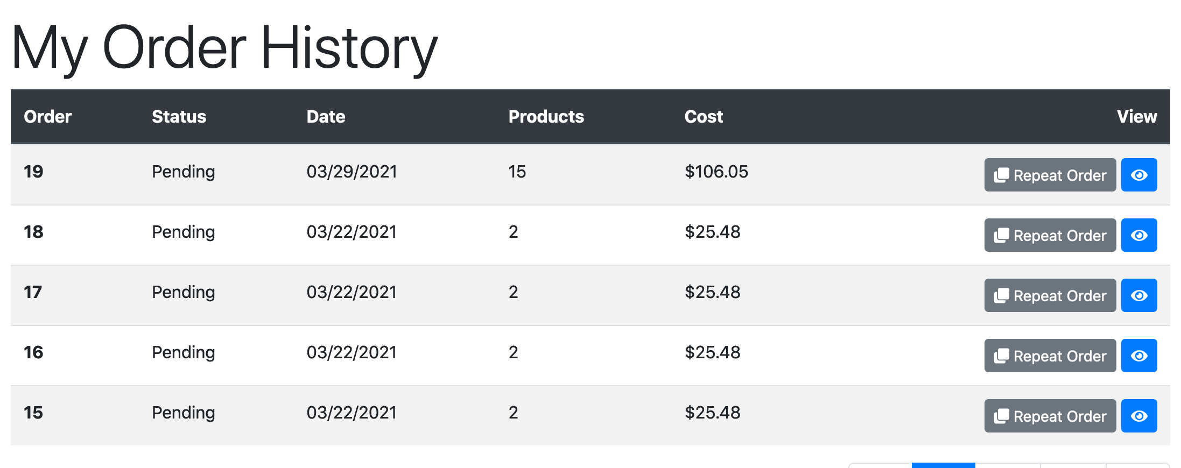This screenshot has width=1181, height=468.
Task: Click the Status column header
Action: coord(179,117)
